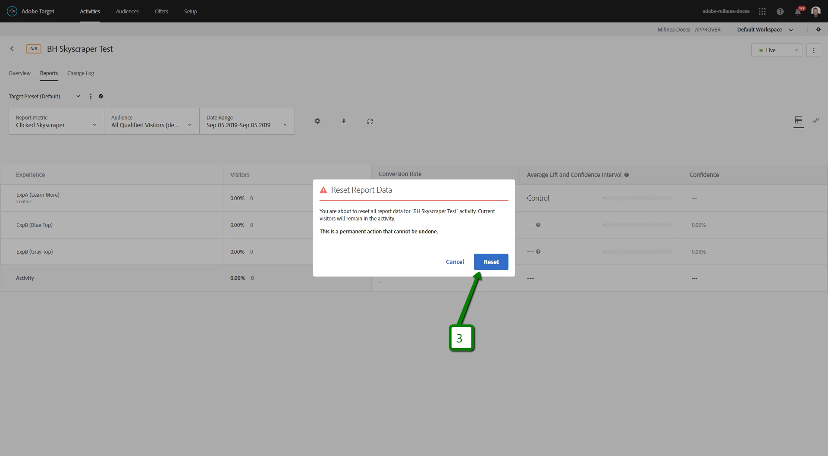Viewport: 828px width, 456px height.
Task: Open the activity more-options kebab menu
Action: click(x=814, y=50)
